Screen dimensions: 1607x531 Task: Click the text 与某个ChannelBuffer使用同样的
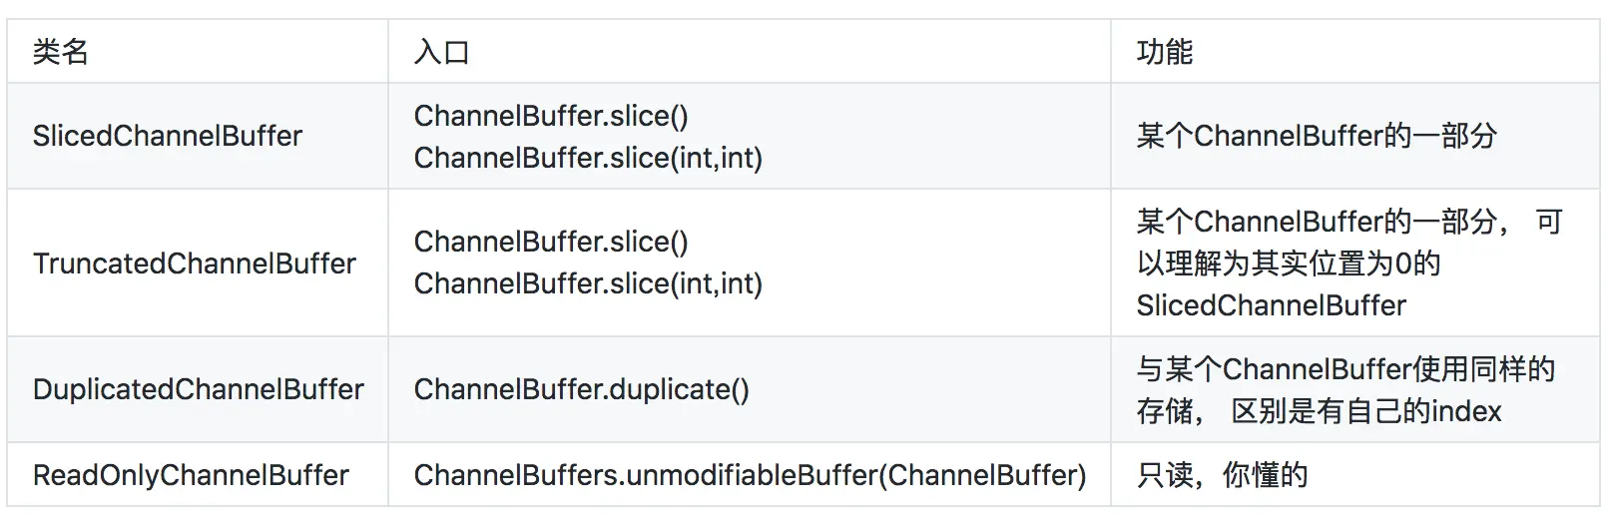click(1345, 369)
